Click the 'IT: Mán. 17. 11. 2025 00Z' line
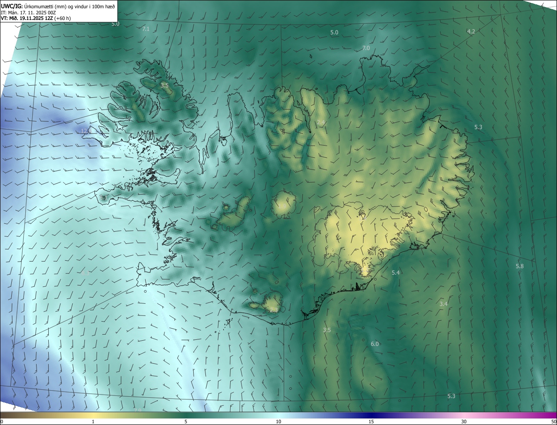 (28, 12)
